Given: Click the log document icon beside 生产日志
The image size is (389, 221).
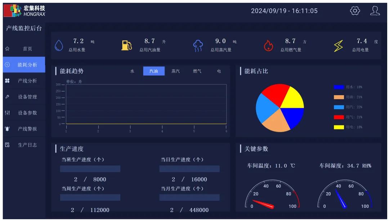Looking at the screenshot, I should coord(8,145).
